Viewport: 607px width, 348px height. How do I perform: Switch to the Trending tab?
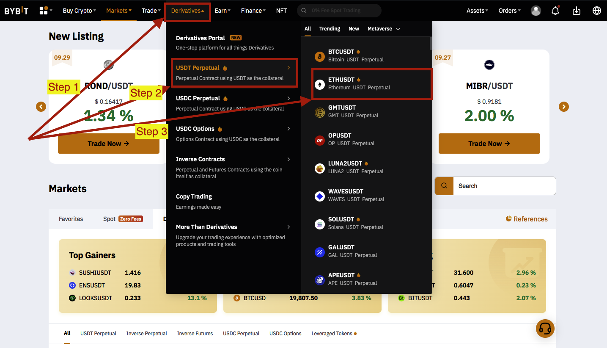pyautogui.click(x=330, y=29)
